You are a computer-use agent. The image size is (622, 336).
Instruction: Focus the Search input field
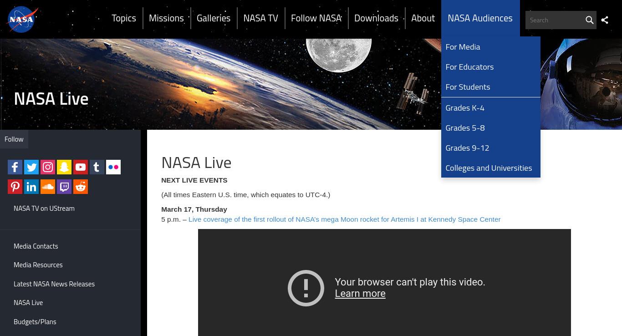click(555, 20)
